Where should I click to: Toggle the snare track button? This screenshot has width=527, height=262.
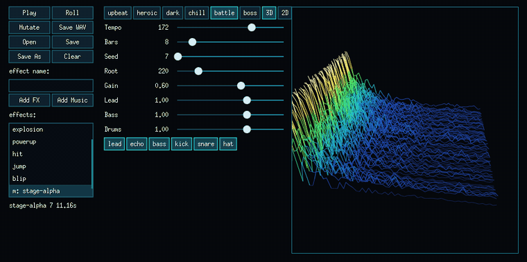(x=206, y=144)
